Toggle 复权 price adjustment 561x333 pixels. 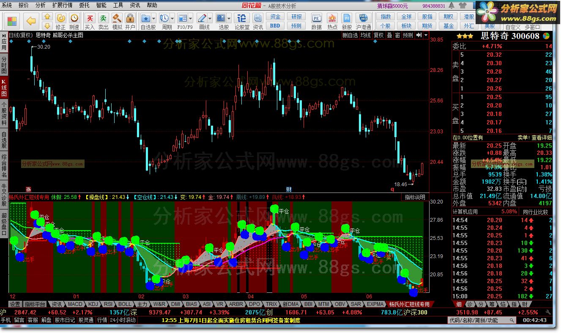378,36
